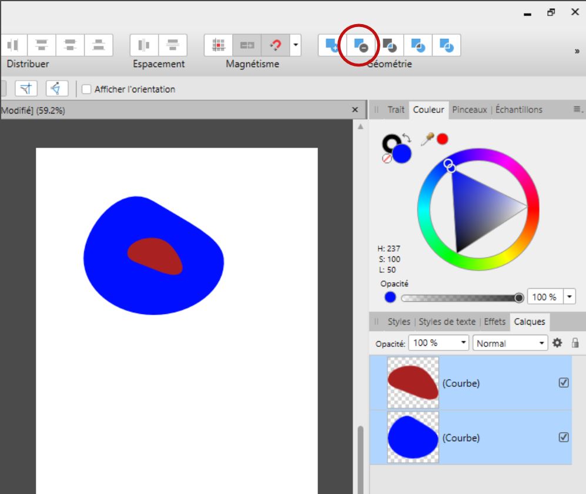The image size is (586, 494).
Task: Set color to none with crossed-out circle
Action: click(387, 159)
